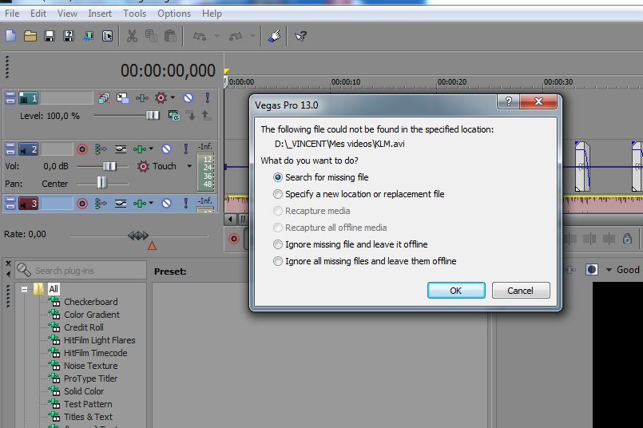The height and width of the screenshot is (428, 643).
Task: Open the View menu
Action: pyautogui.click(x=67, y=14)
